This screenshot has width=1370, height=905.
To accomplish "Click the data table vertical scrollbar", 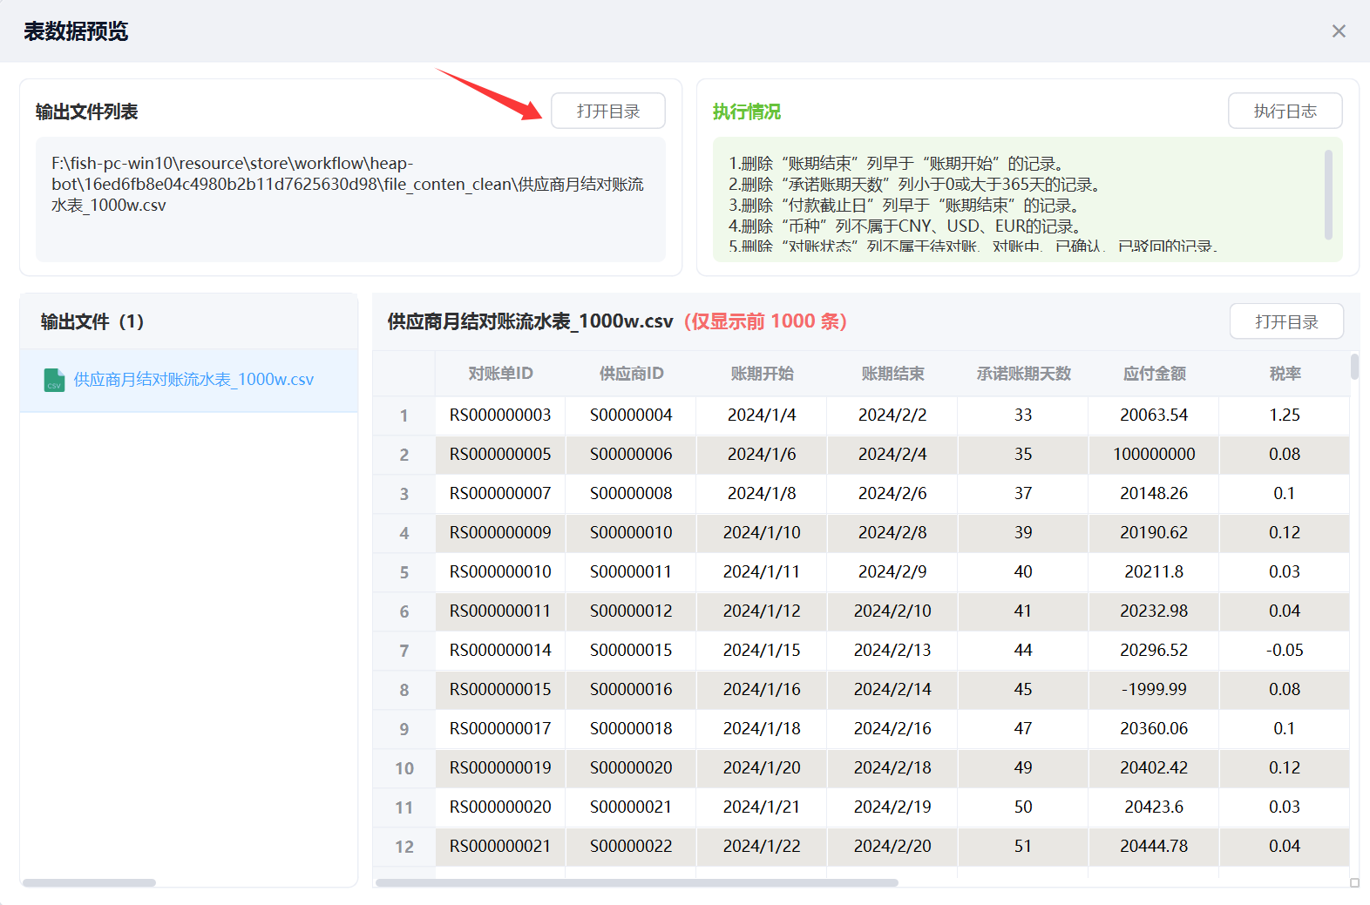I will pos(1354,367).
